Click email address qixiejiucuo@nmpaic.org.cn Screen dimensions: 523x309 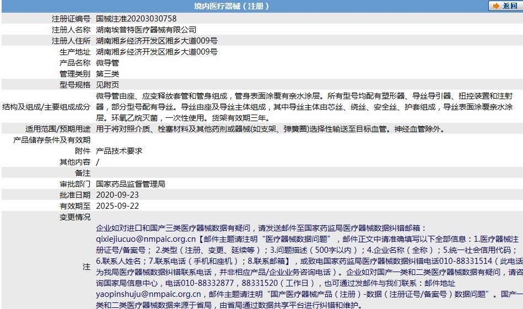tap(145, 239)
